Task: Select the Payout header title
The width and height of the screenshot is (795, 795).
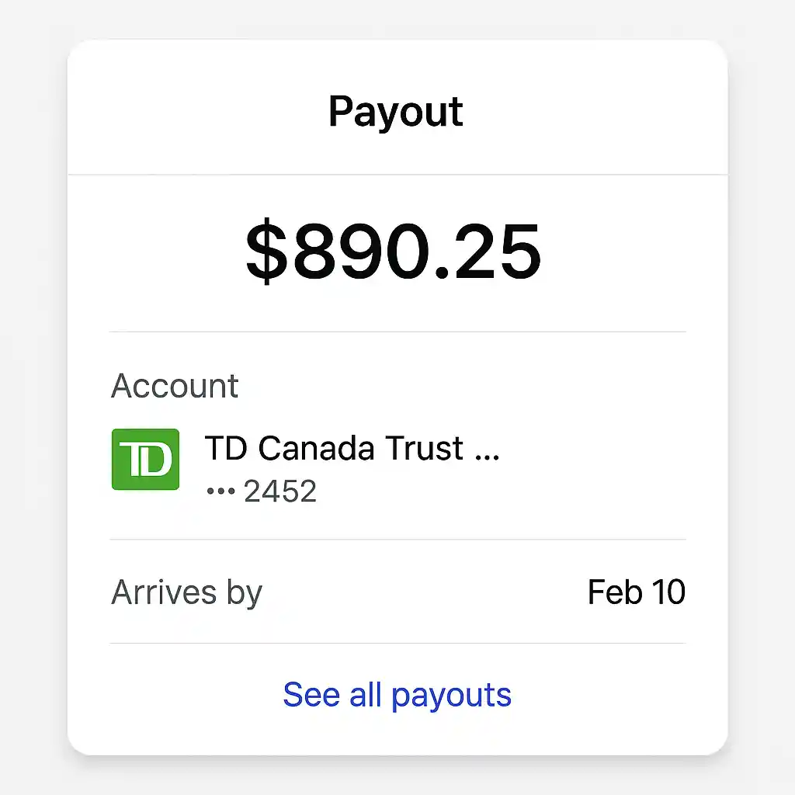Action: tap(396, 111)
